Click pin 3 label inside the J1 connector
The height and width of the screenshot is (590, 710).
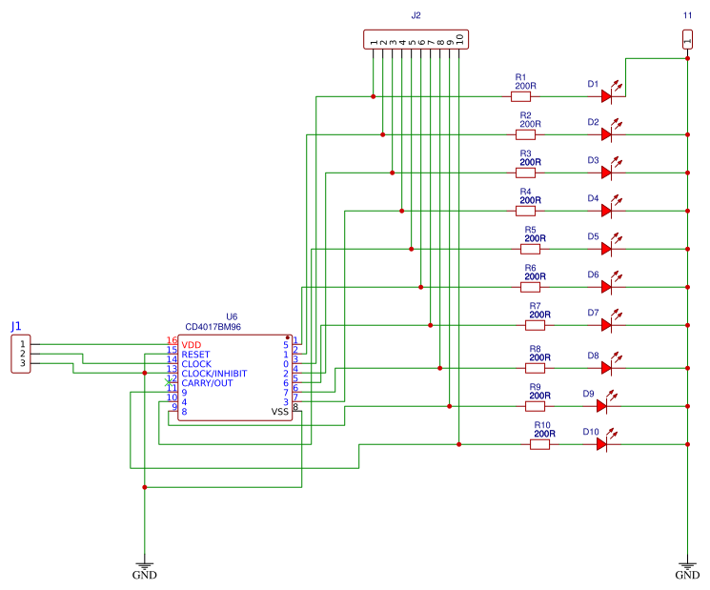pos(22,363)
